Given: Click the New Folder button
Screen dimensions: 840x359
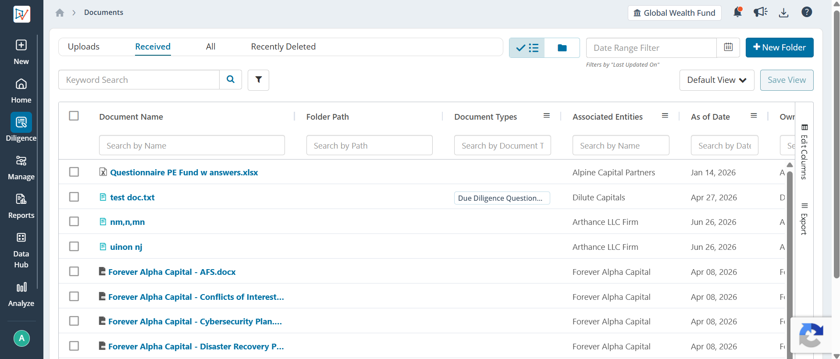Looking at the screenshot, I should pos(779,47).
